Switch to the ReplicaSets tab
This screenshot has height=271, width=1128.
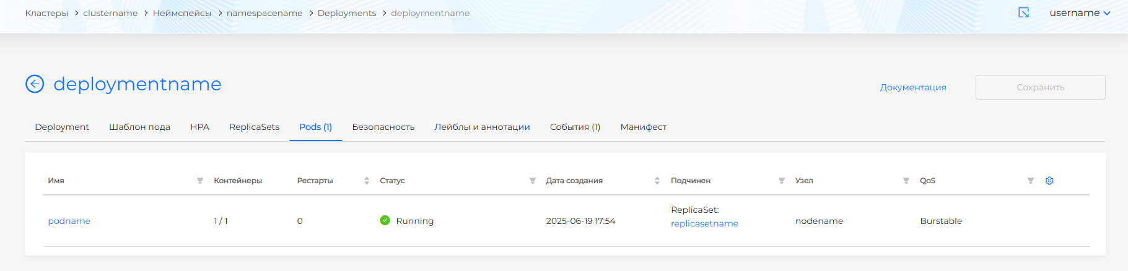[x=254, y=127]
